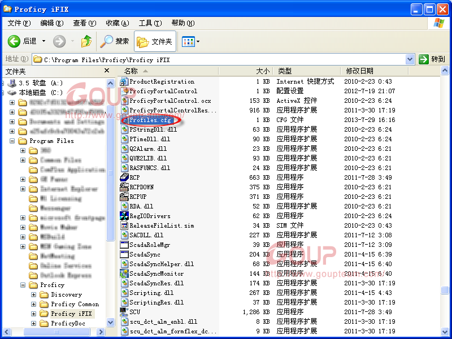
Task: Select the ScadaSync application icon
Action: click(124, 255)
